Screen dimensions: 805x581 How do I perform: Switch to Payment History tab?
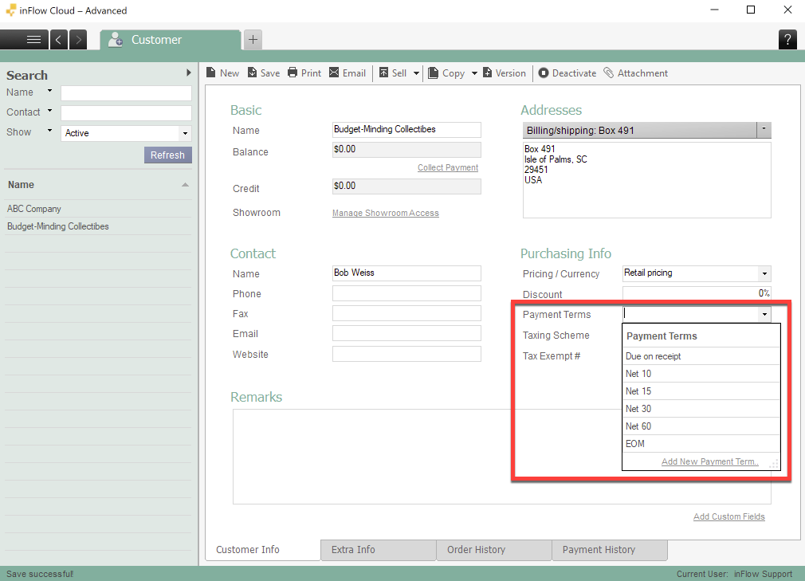pos(610,550)
